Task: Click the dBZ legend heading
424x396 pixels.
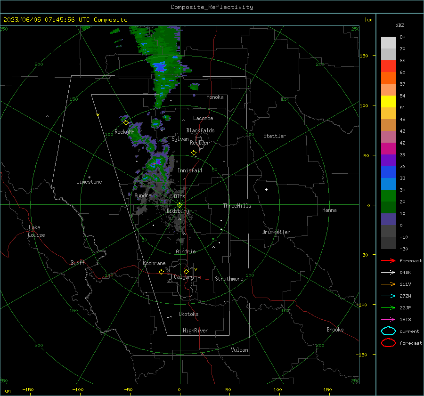Action: [400, 25]
